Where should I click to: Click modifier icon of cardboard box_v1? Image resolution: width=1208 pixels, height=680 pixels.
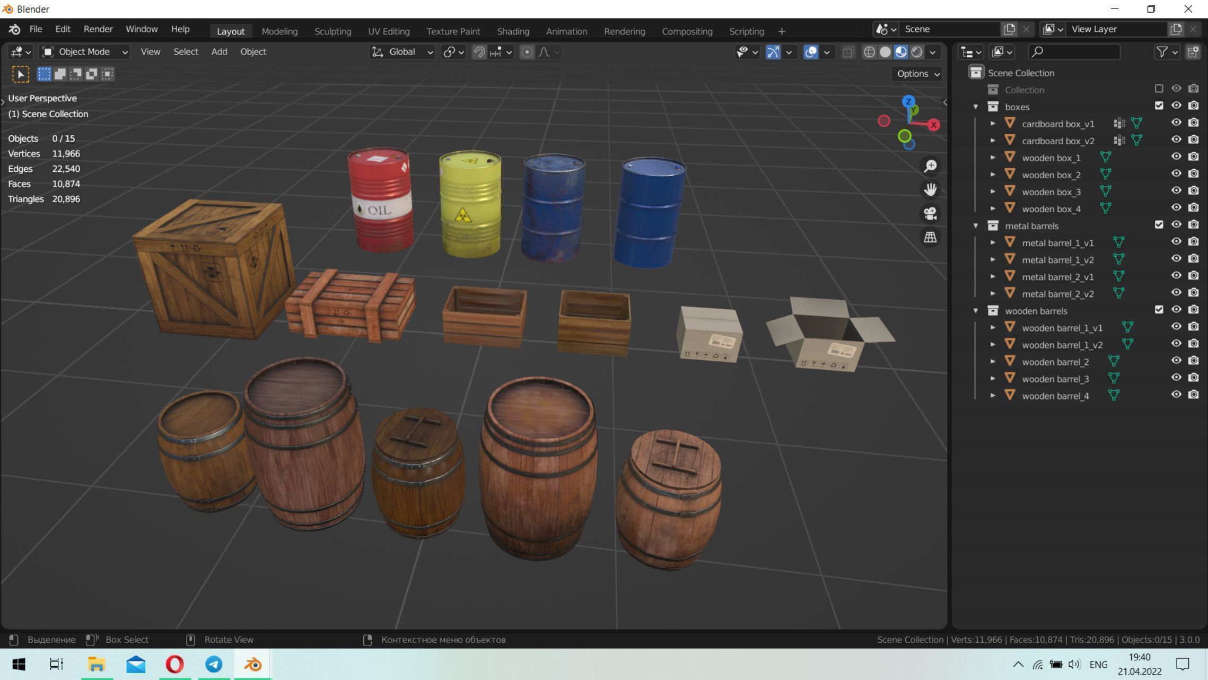(1119, 124)
